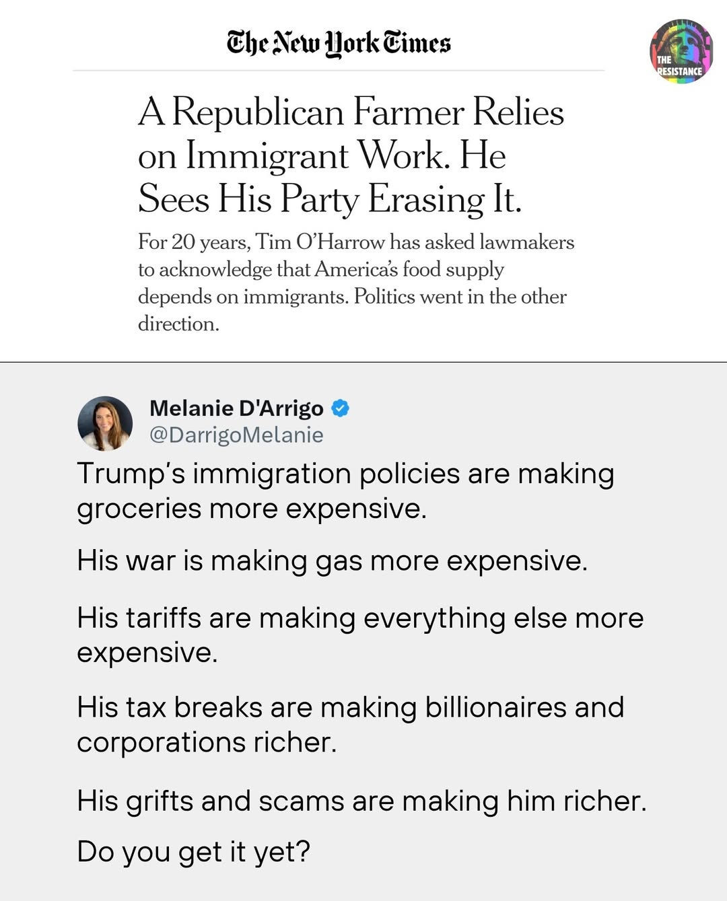Click "Politics went in the other direction" text

[459, 297]
